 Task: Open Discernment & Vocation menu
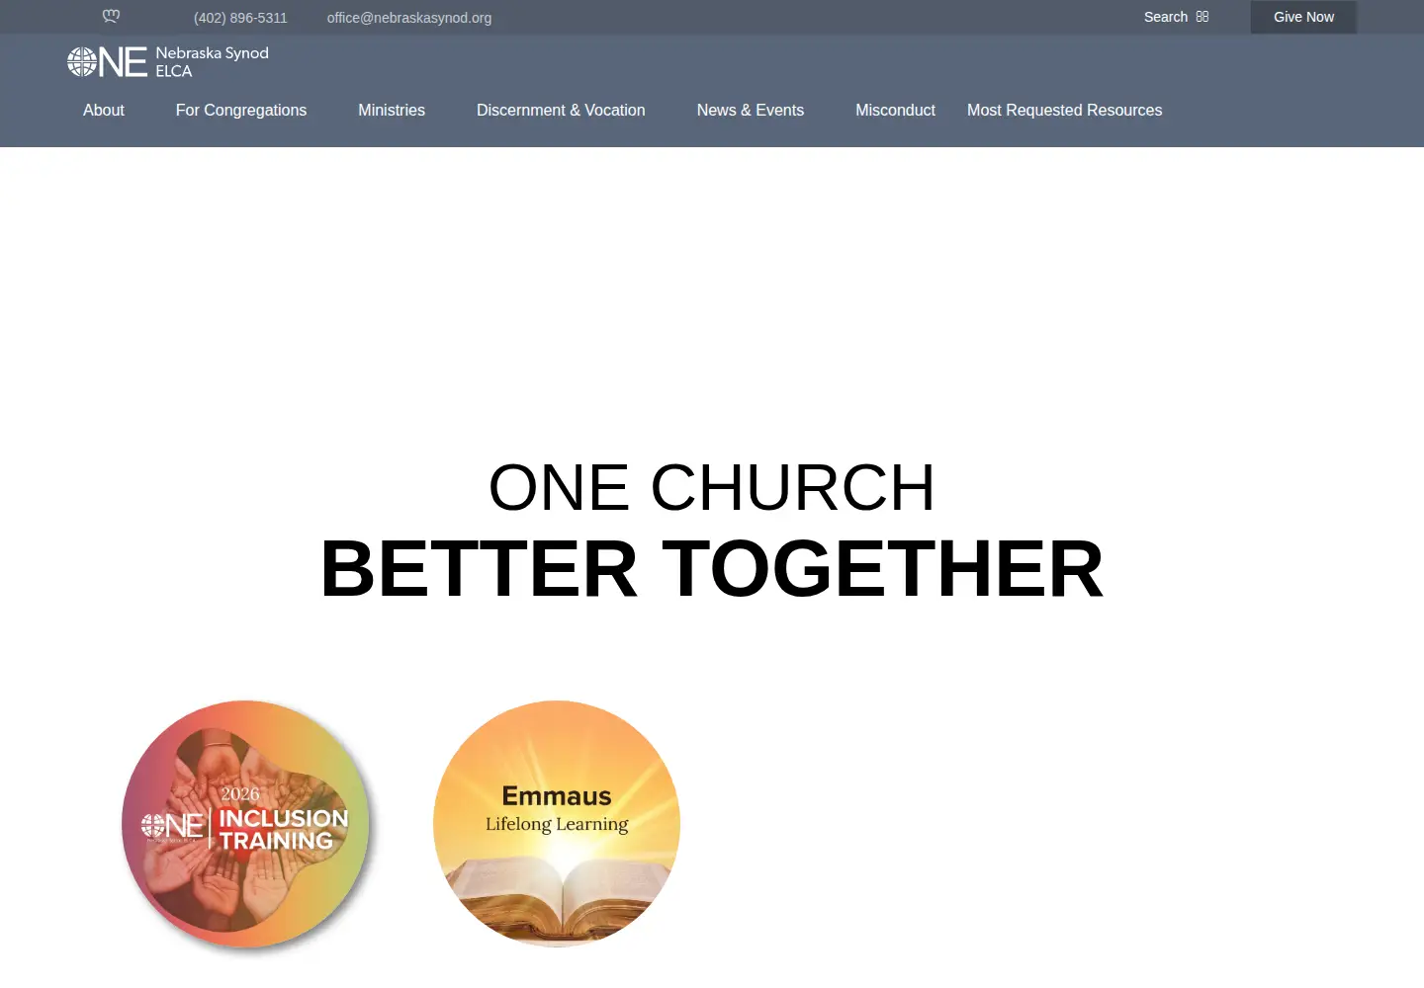coord(561,111)
